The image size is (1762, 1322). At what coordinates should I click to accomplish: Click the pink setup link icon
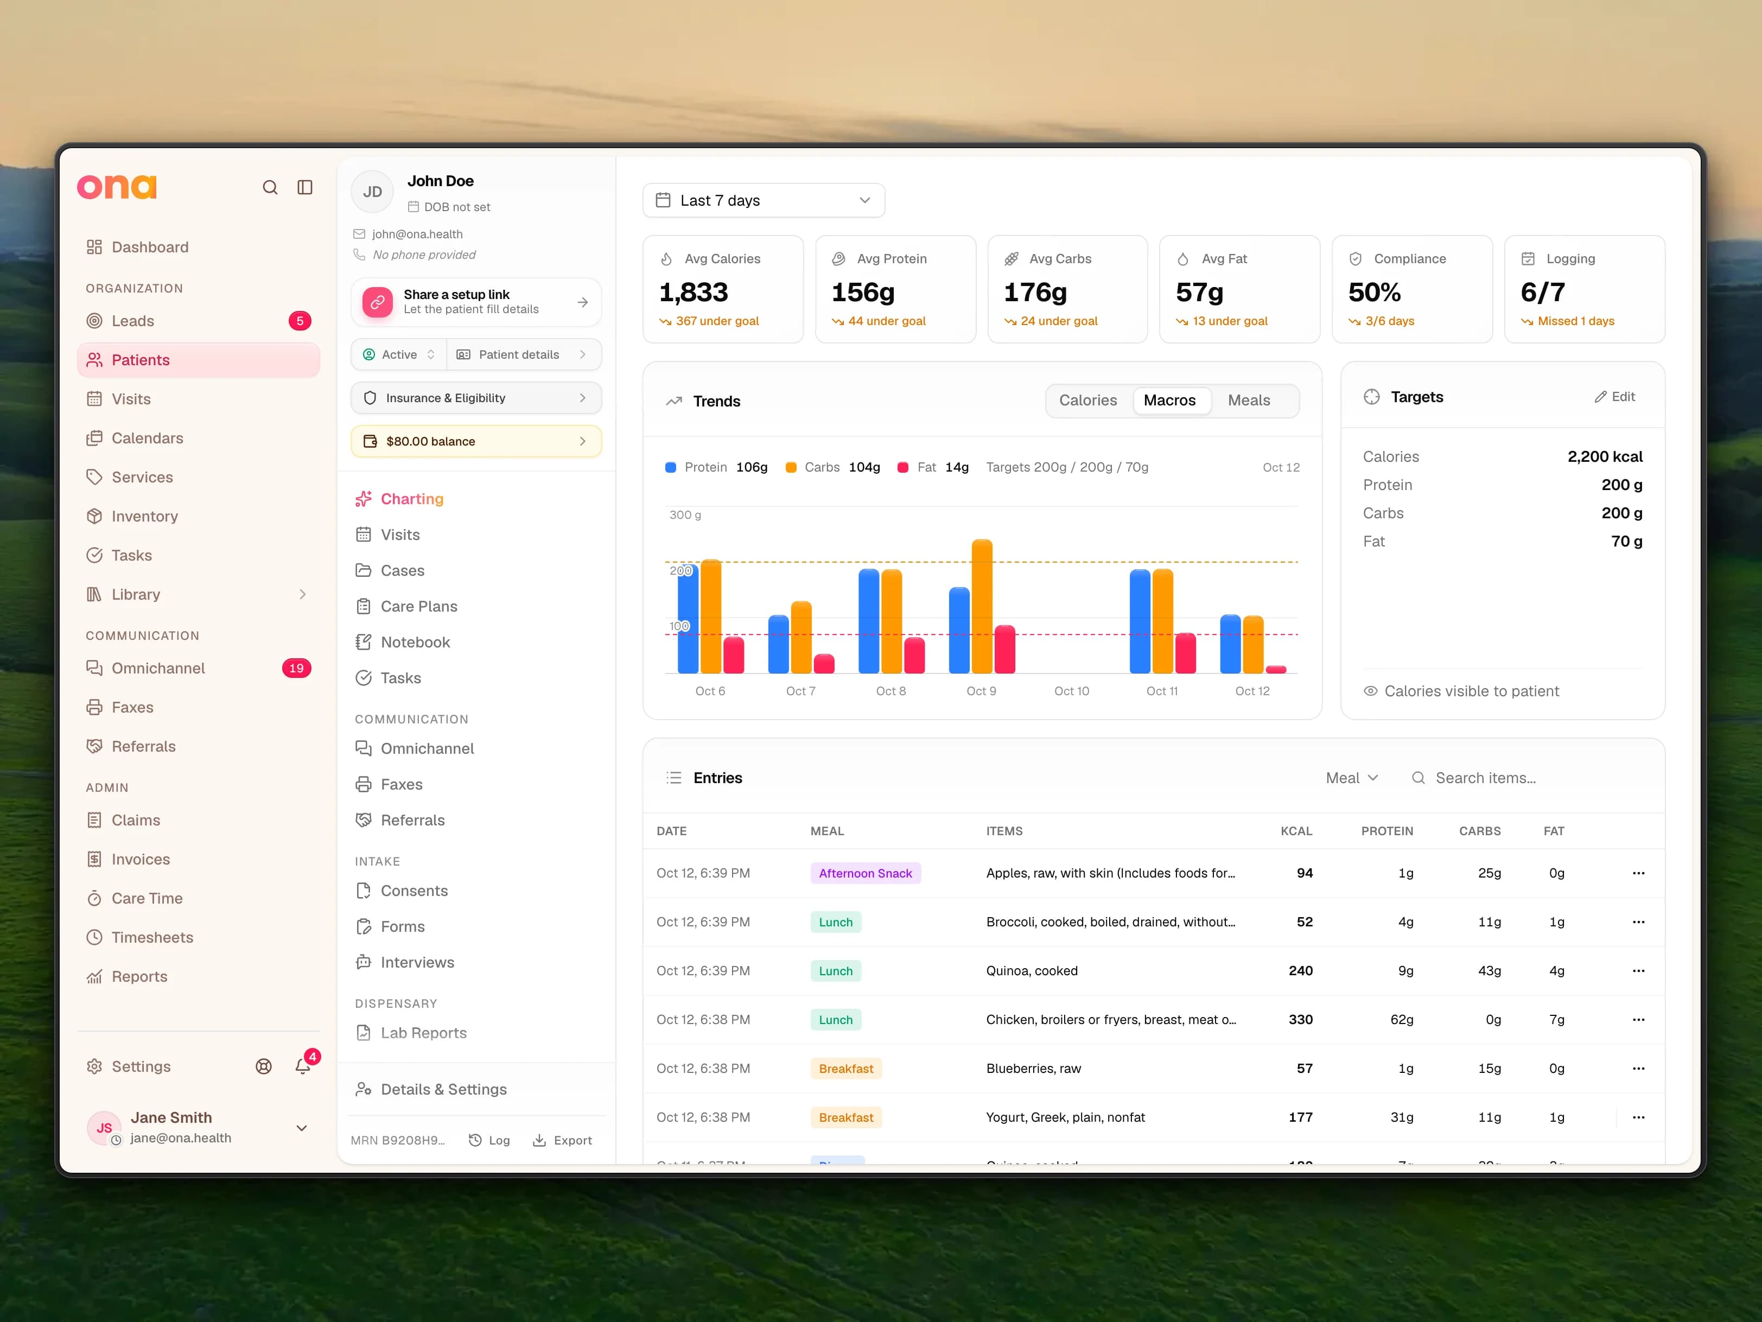point(378,303)
